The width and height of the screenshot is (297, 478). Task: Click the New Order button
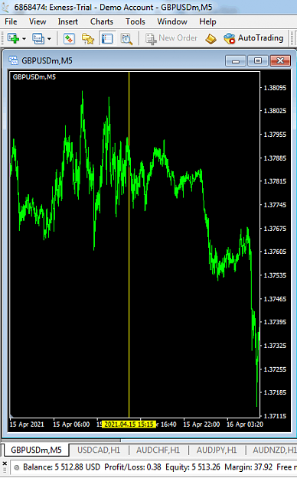coord(171,38)
